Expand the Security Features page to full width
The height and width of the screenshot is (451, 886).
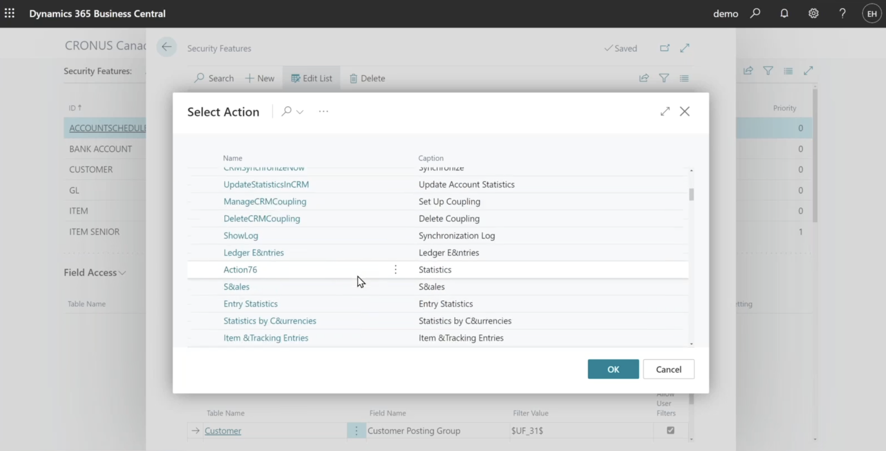pos(685,48)
